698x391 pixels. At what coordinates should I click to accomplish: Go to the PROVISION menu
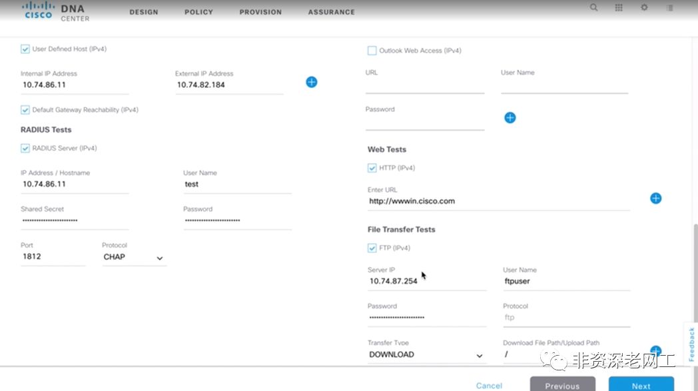point(260,12)
